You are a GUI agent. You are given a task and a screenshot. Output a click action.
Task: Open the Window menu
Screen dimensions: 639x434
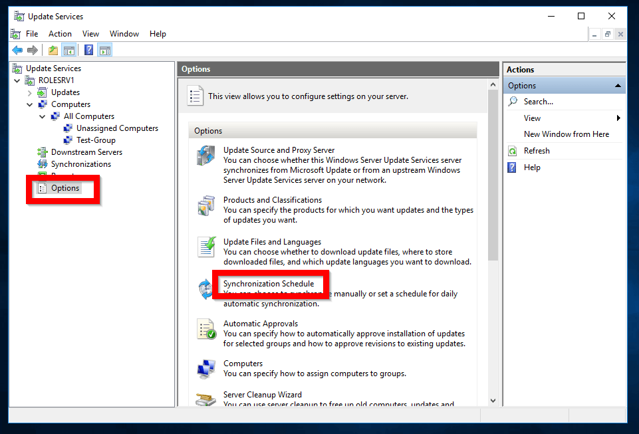(x=124, y=33)
